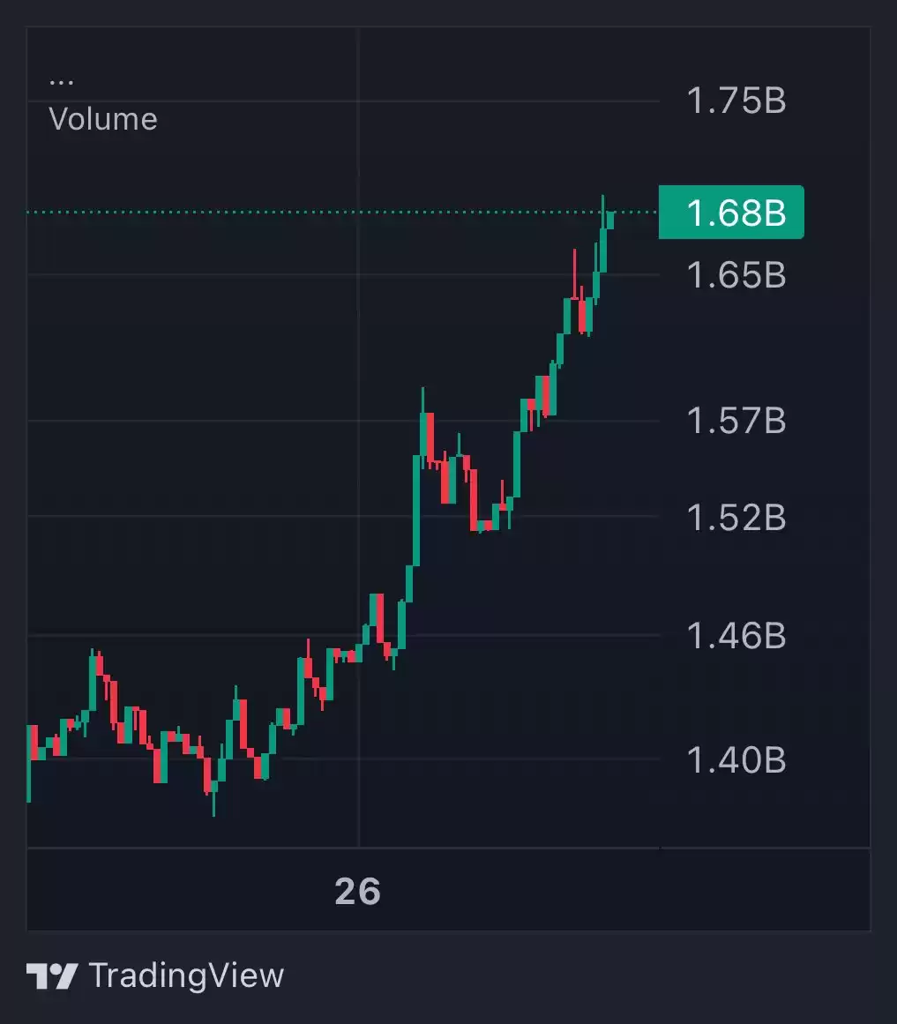Click the 1.40B price axis label
Screen dimensions: 897x1024
[x=736, y=760]
